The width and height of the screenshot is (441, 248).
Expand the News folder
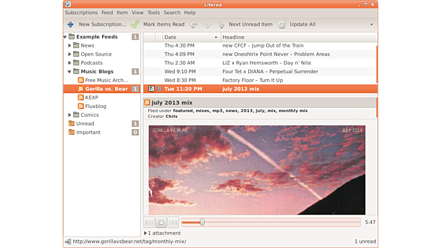click(x=70, y=45)
